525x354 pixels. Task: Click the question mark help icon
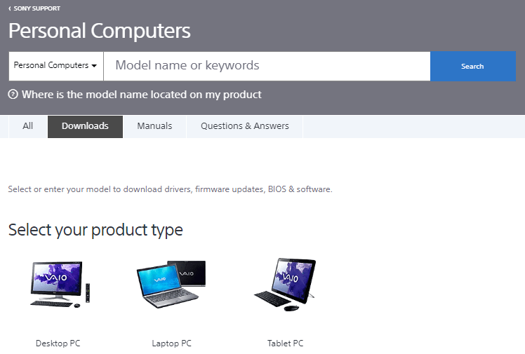coord(13,95)
